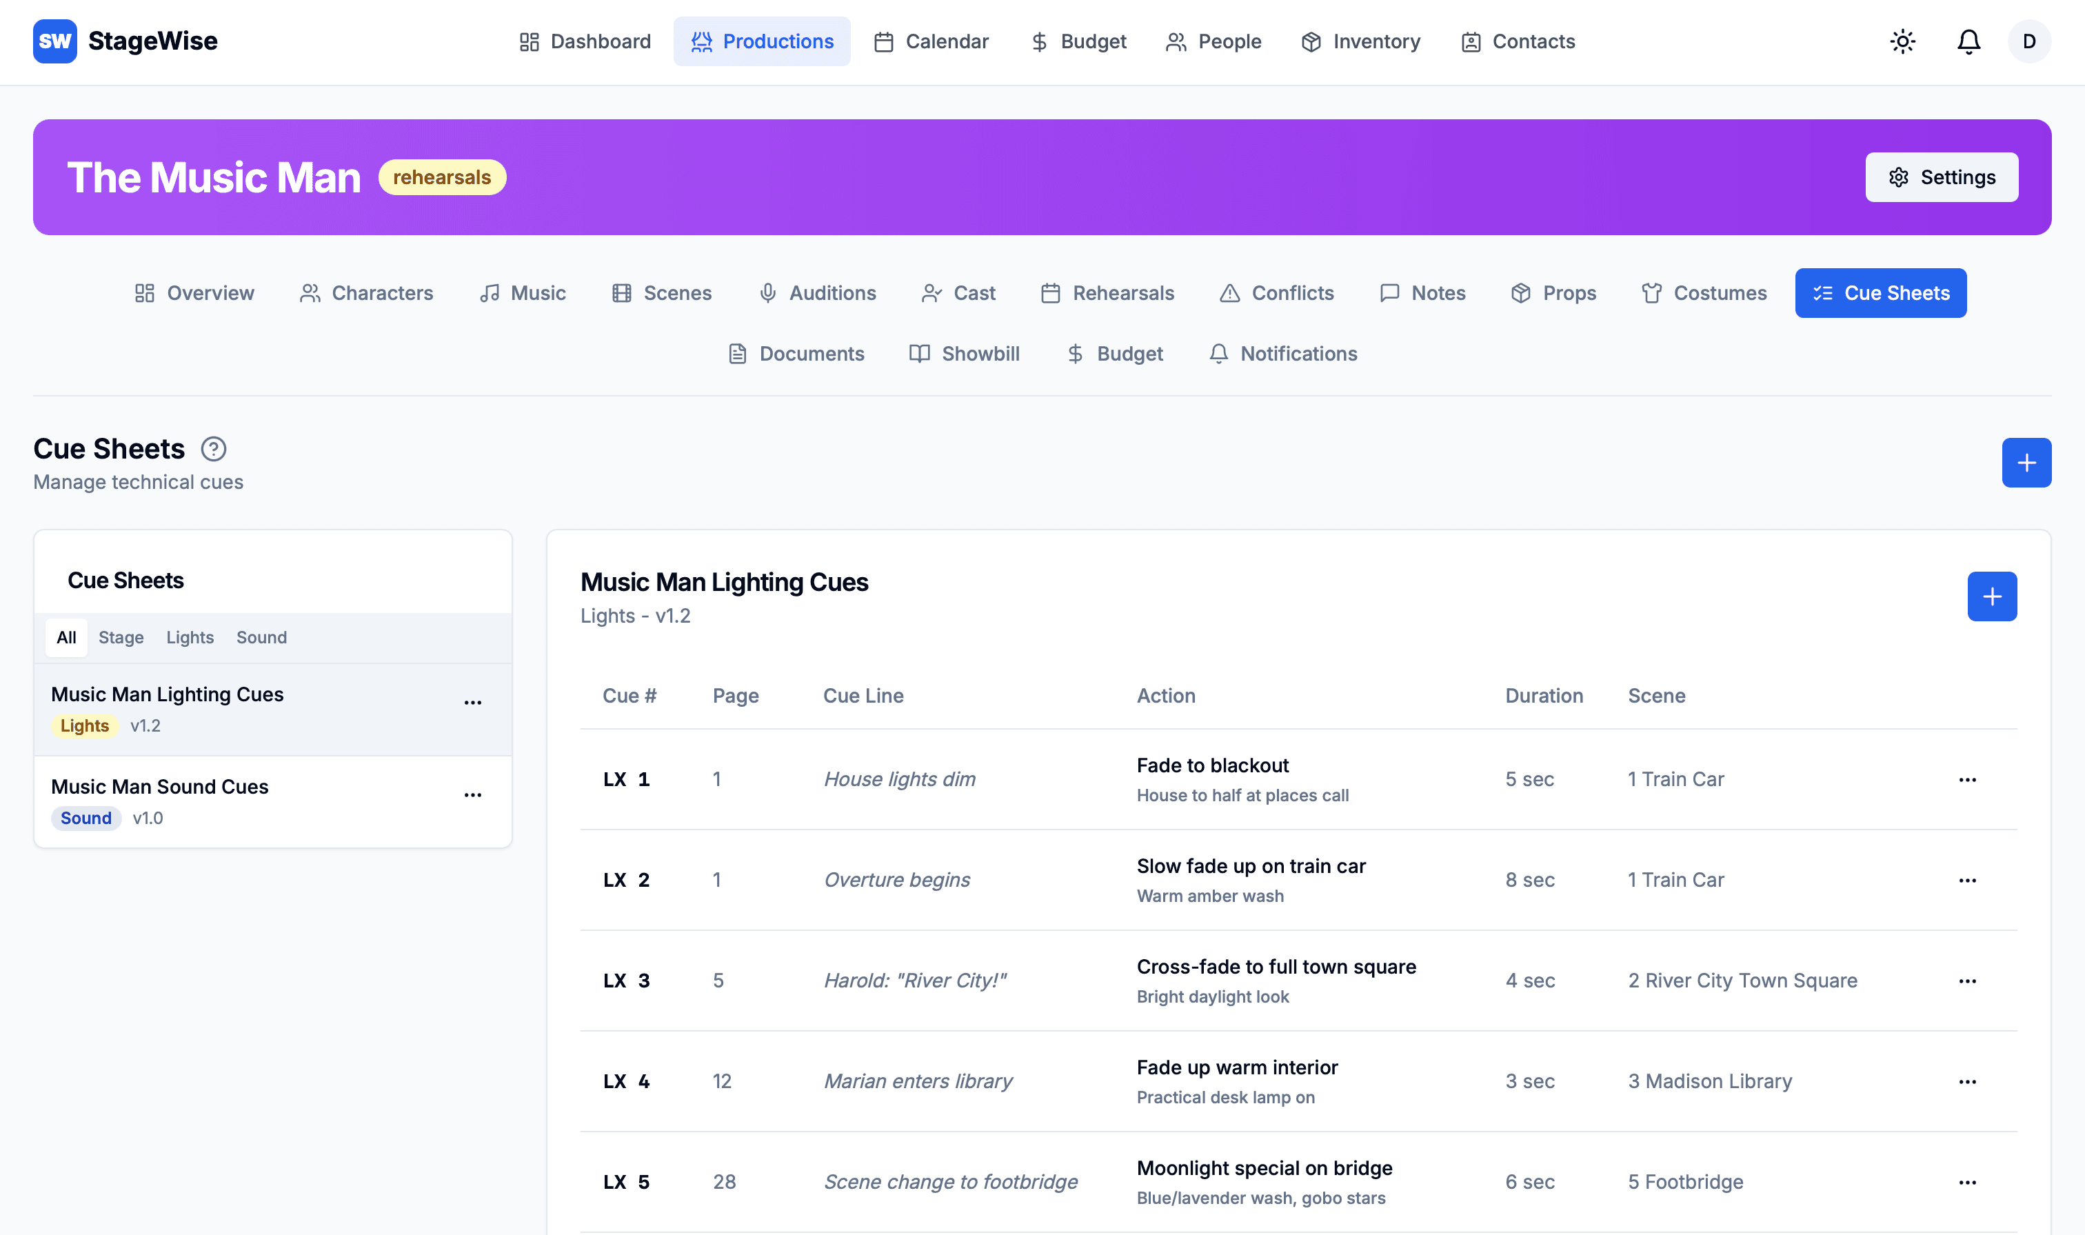Filter cue sheets by Stage
Viewport: 2085px width, 1235px height.
[x=121, y=637]
